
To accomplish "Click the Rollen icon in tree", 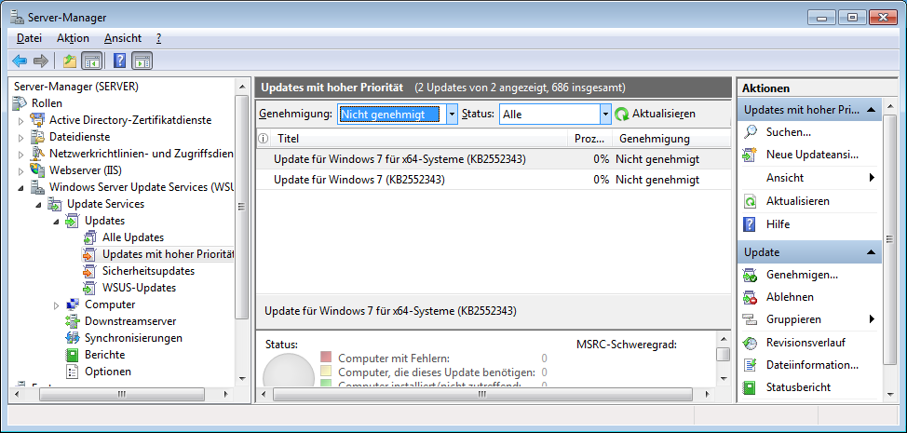I will pyautogui.click(x=20, y=103).
